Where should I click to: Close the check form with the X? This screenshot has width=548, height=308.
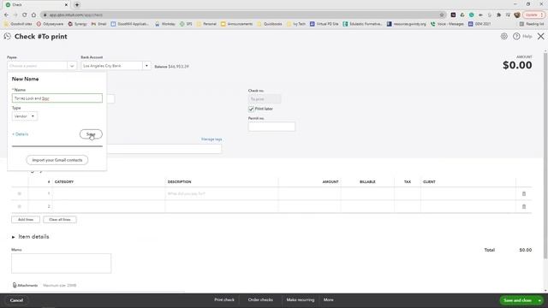540,36
